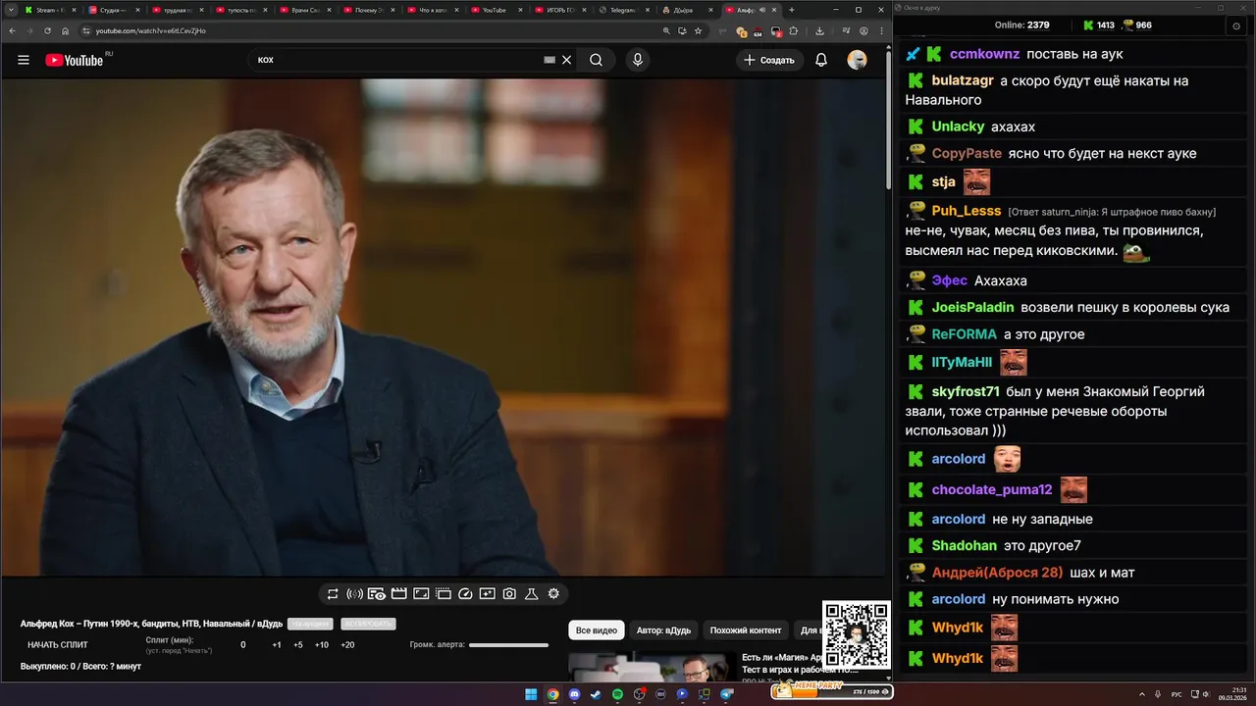Open the on-screen keyboard icon in search box
Screen dimensions: 1256x706
[549, 60]
